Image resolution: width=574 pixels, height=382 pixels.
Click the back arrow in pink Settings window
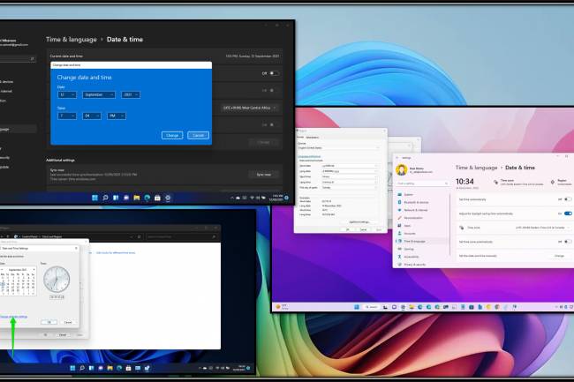pyautogui.click(x=397, y=158)
